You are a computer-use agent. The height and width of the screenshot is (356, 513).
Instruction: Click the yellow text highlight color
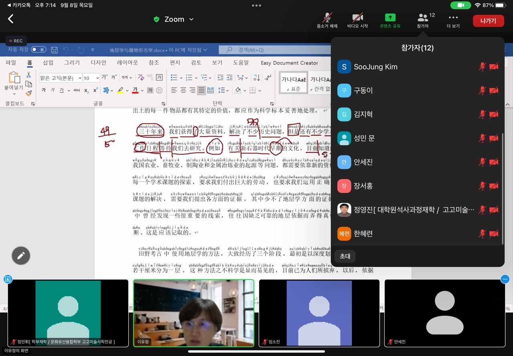click(120, 90)
